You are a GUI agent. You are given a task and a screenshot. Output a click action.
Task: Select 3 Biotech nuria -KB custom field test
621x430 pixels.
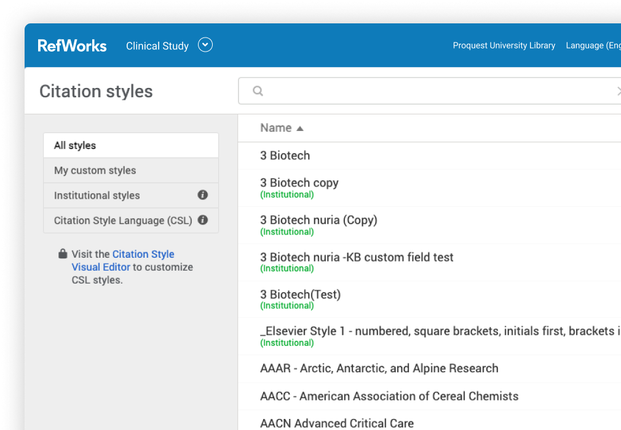(429, 262)
